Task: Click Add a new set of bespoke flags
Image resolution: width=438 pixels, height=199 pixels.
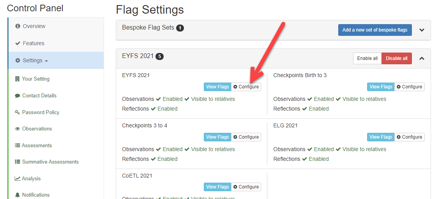Action: 375,30
